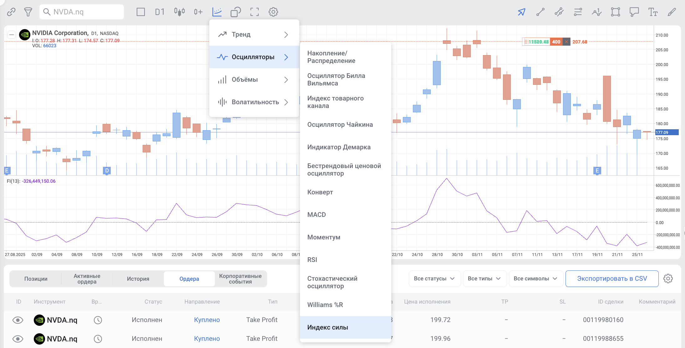This screenshot has width=685, height=348.
Task: Open chart settings gear in toolbar
Action: [x=273, y=12]
